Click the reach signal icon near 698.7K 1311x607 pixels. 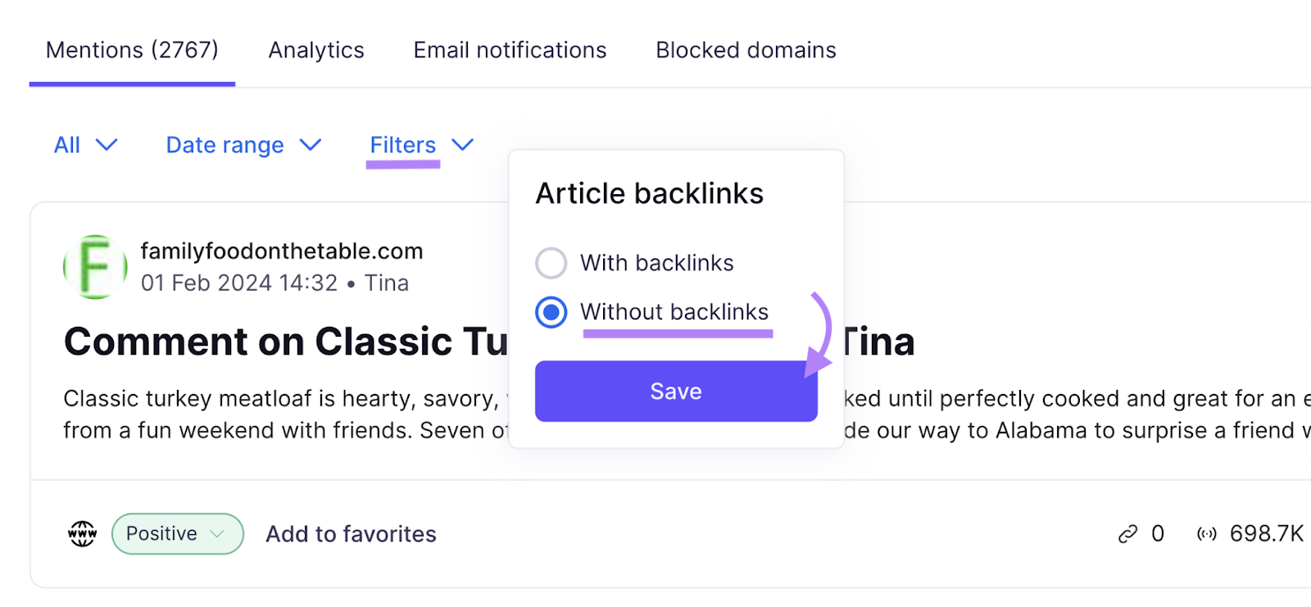(1206, 533)
